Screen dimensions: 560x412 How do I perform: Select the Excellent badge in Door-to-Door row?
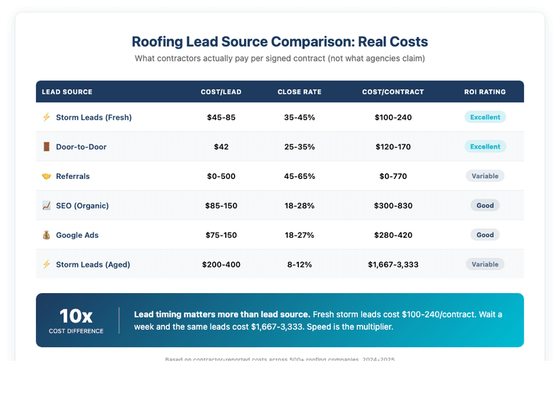pos(485,147)
